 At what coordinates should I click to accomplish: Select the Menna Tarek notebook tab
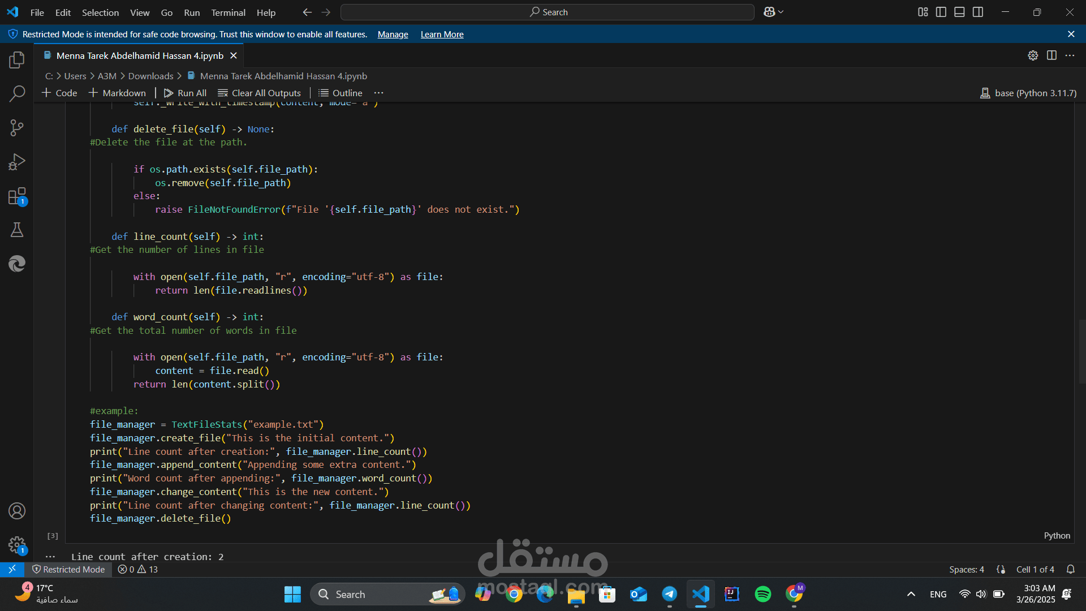tap(139, 55)
